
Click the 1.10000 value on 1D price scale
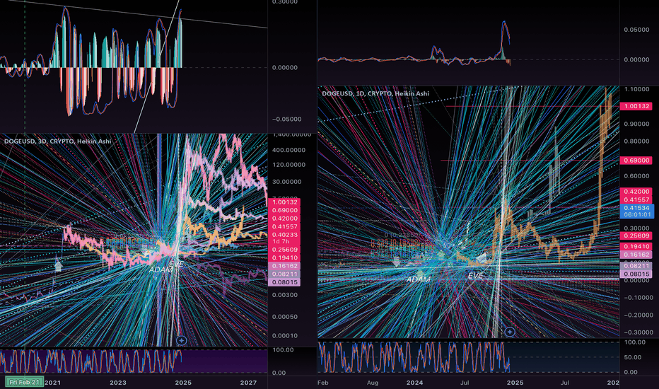point(636,89)
